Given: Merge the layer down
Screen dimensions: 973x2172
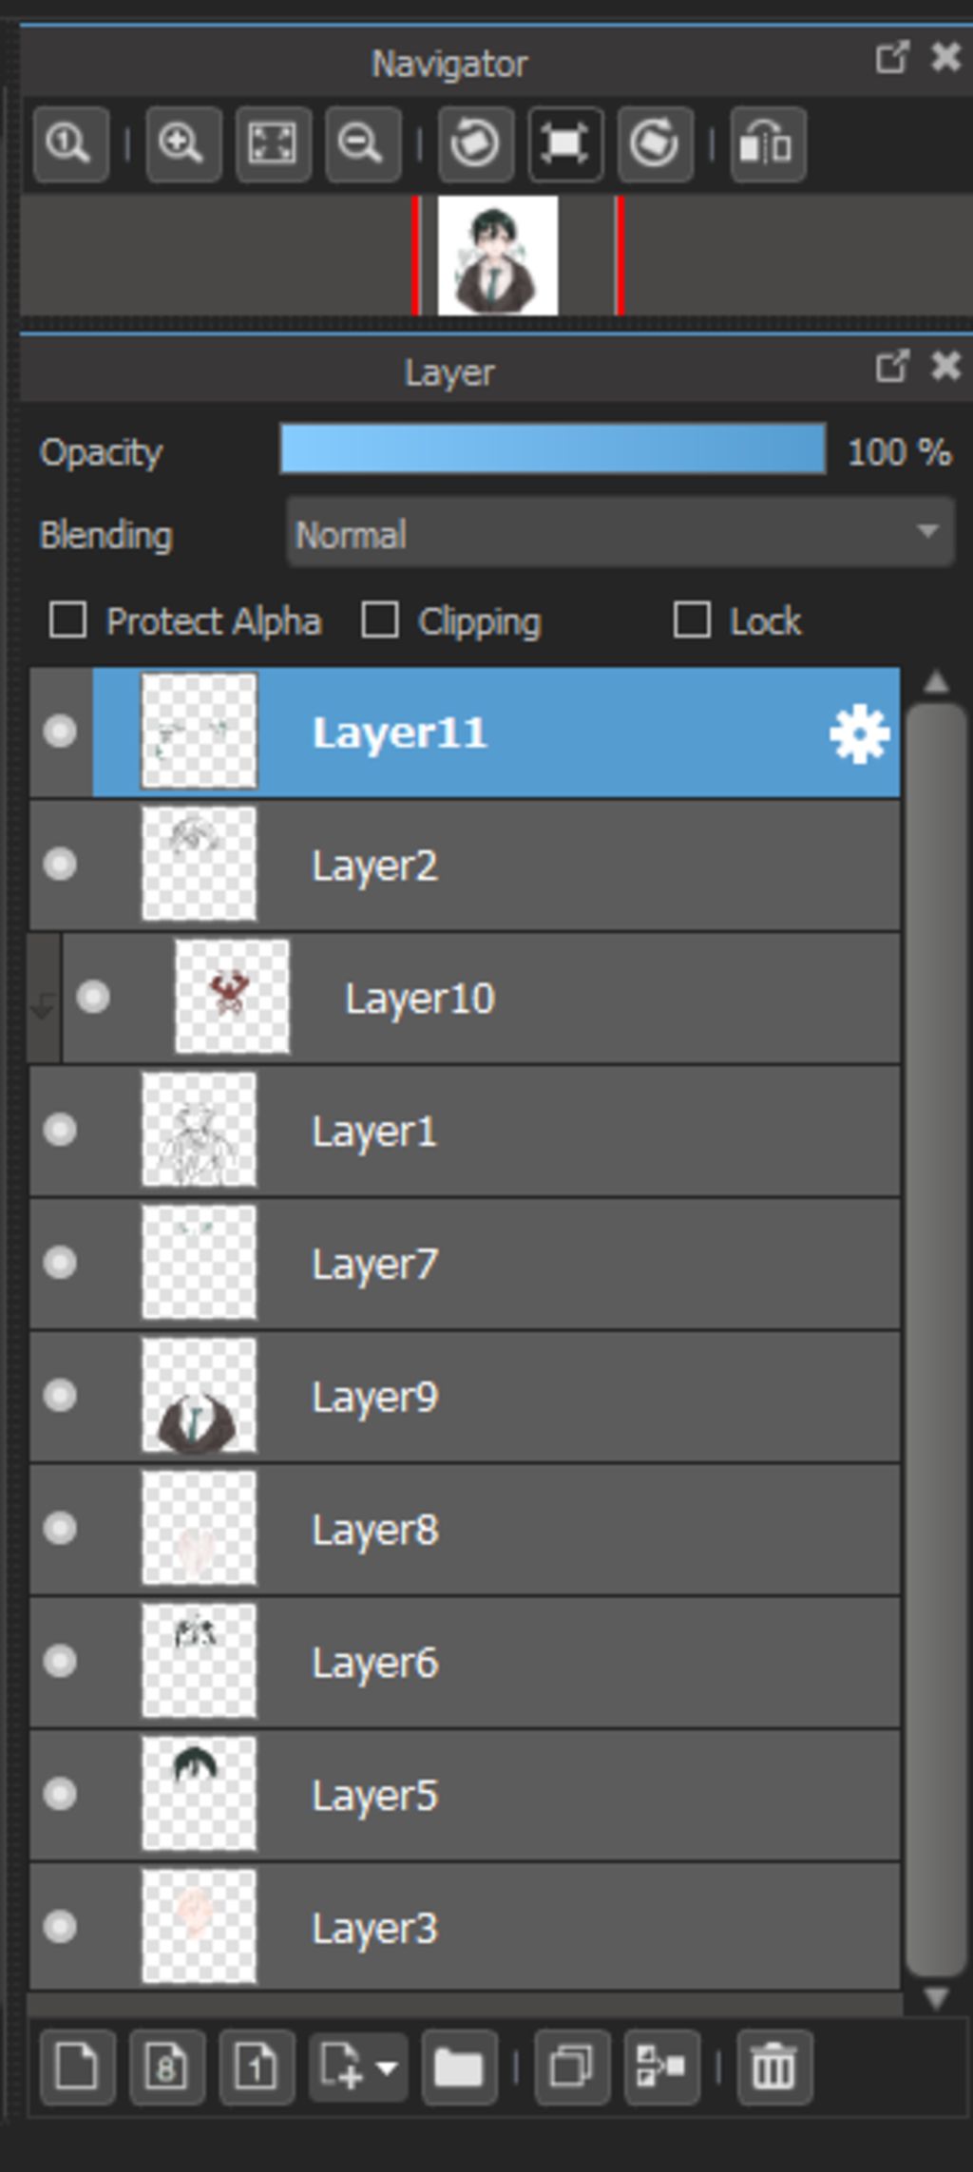Looking at the screenshot, I should pyautogui.click(x=661, y=2067).
